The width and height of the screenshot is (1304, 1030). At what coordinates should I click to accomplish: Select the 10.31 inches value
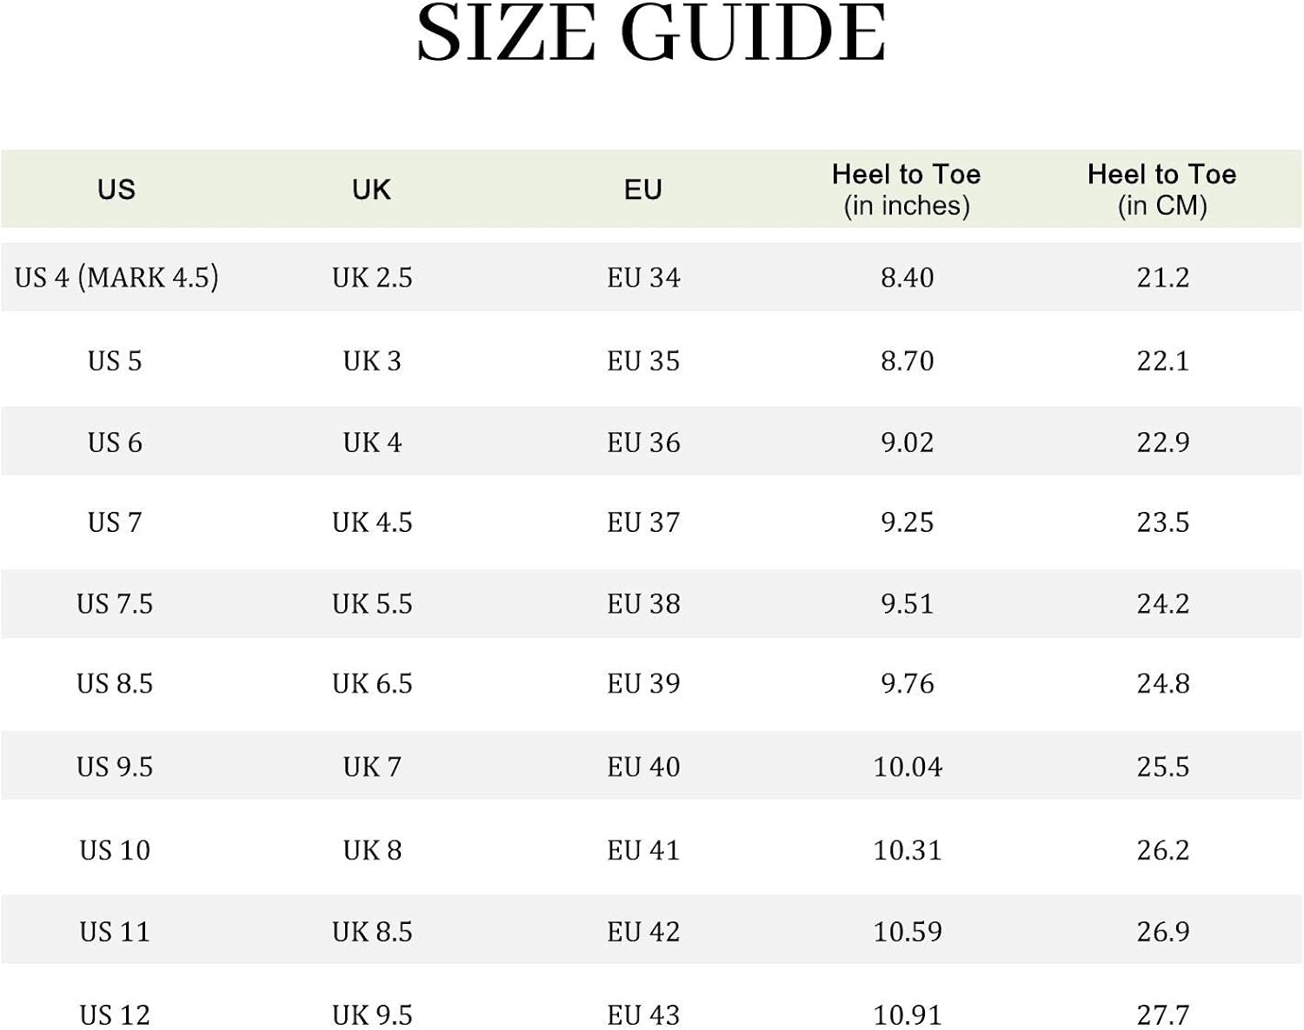[907, 850]
